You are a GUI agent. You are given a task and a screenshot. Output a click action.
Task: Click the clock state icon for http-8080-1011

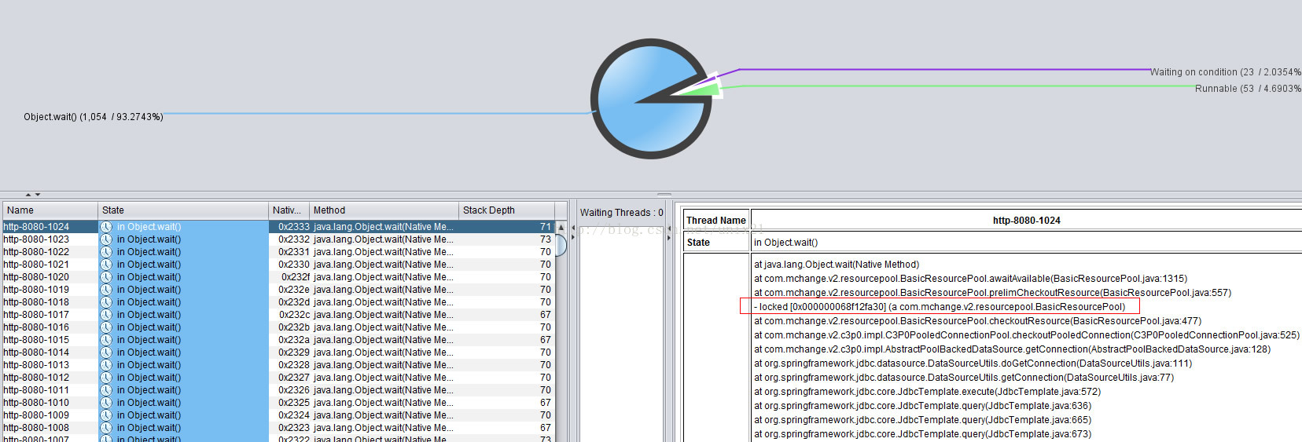click(x=106, y=390)
